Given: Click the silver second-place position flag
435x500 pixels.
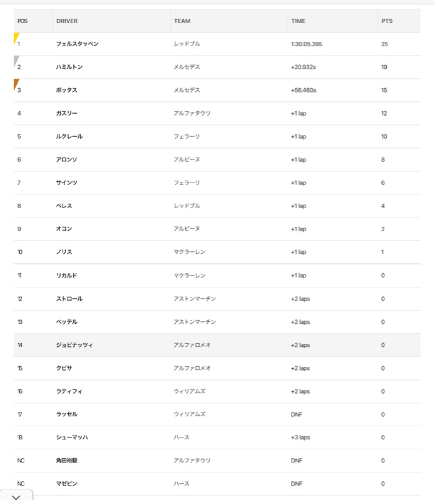Looking at the screenshot, I should (16, 61).
